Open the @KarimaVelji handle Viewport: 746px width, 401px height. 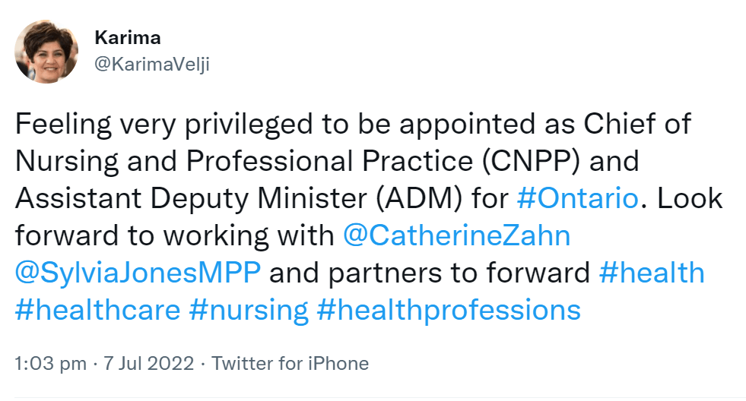[151, 65]
